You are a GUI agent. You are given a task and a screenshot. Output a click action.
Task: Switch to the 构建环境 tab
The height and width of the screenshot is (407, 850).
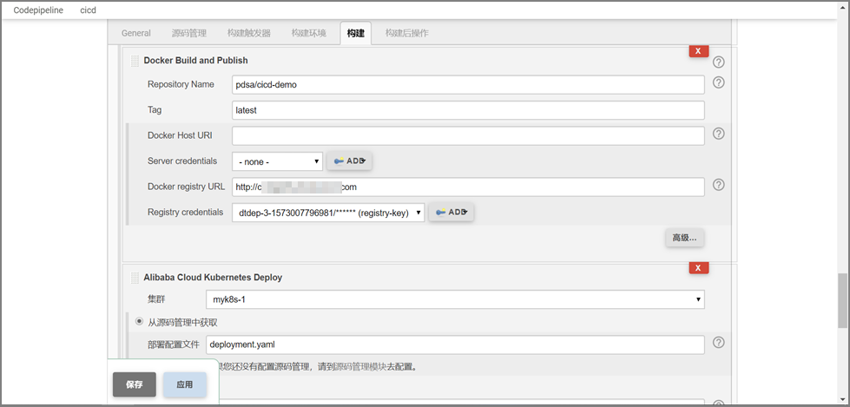309,33
